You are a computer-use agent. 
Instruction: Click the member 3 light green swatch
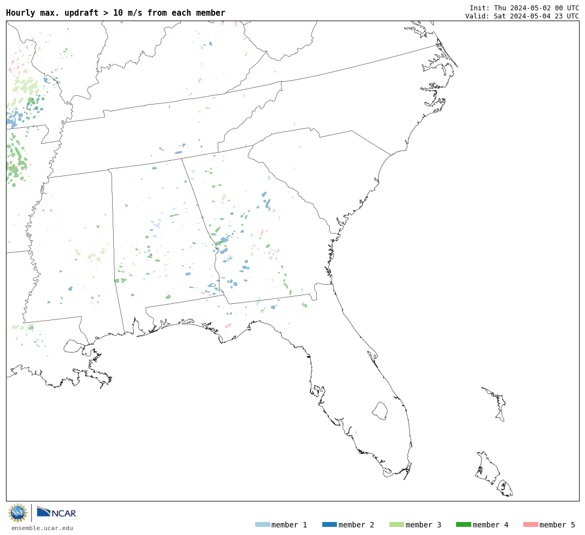396,525
